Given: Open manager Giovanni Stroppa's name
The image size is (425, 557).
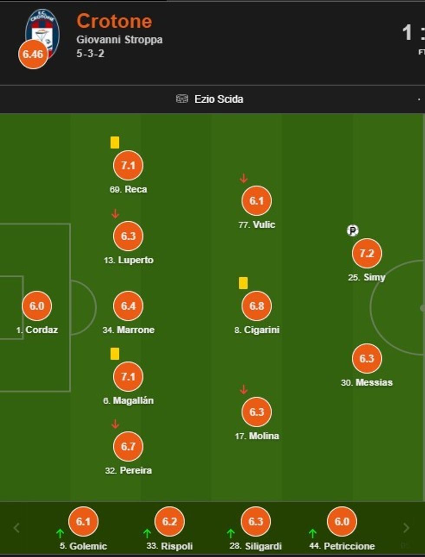Looking at the screenshot, I should click(119, 39).
